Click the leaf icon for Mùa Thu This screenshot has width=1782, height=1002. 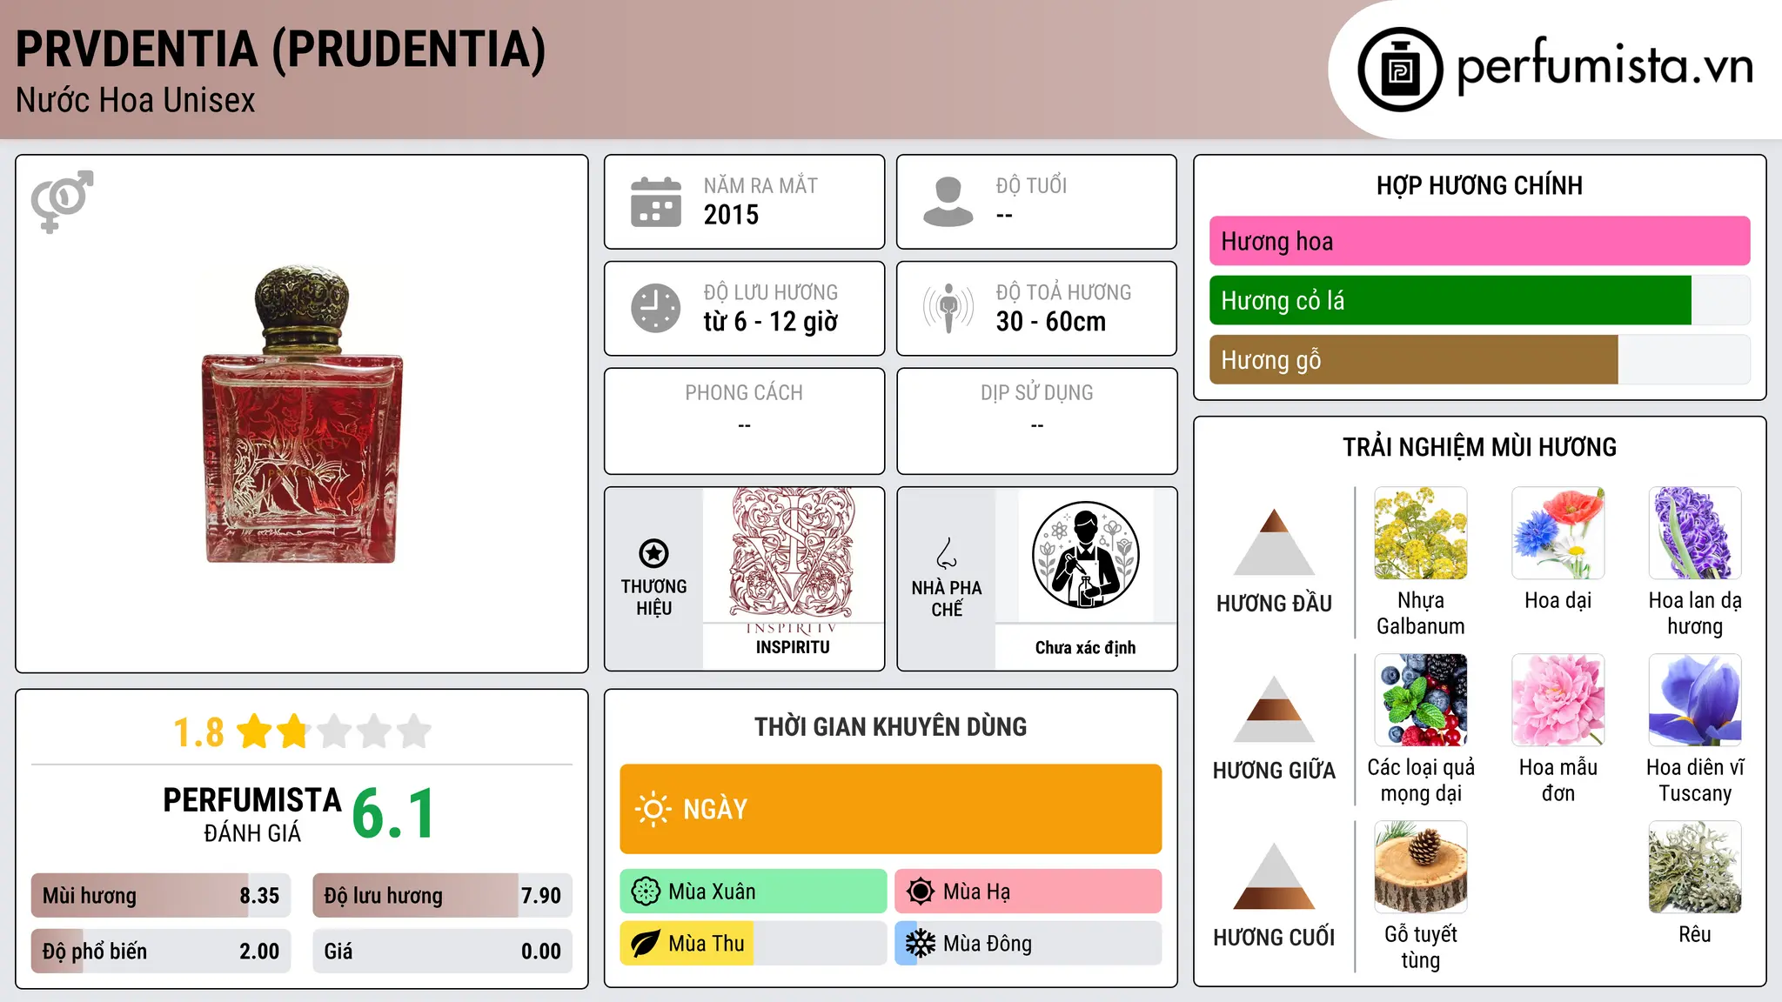(x=646, y=944)
